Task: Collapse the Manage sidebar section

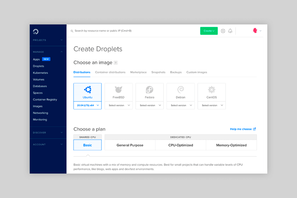Action: pyautogui.click(x=48, y=52)
